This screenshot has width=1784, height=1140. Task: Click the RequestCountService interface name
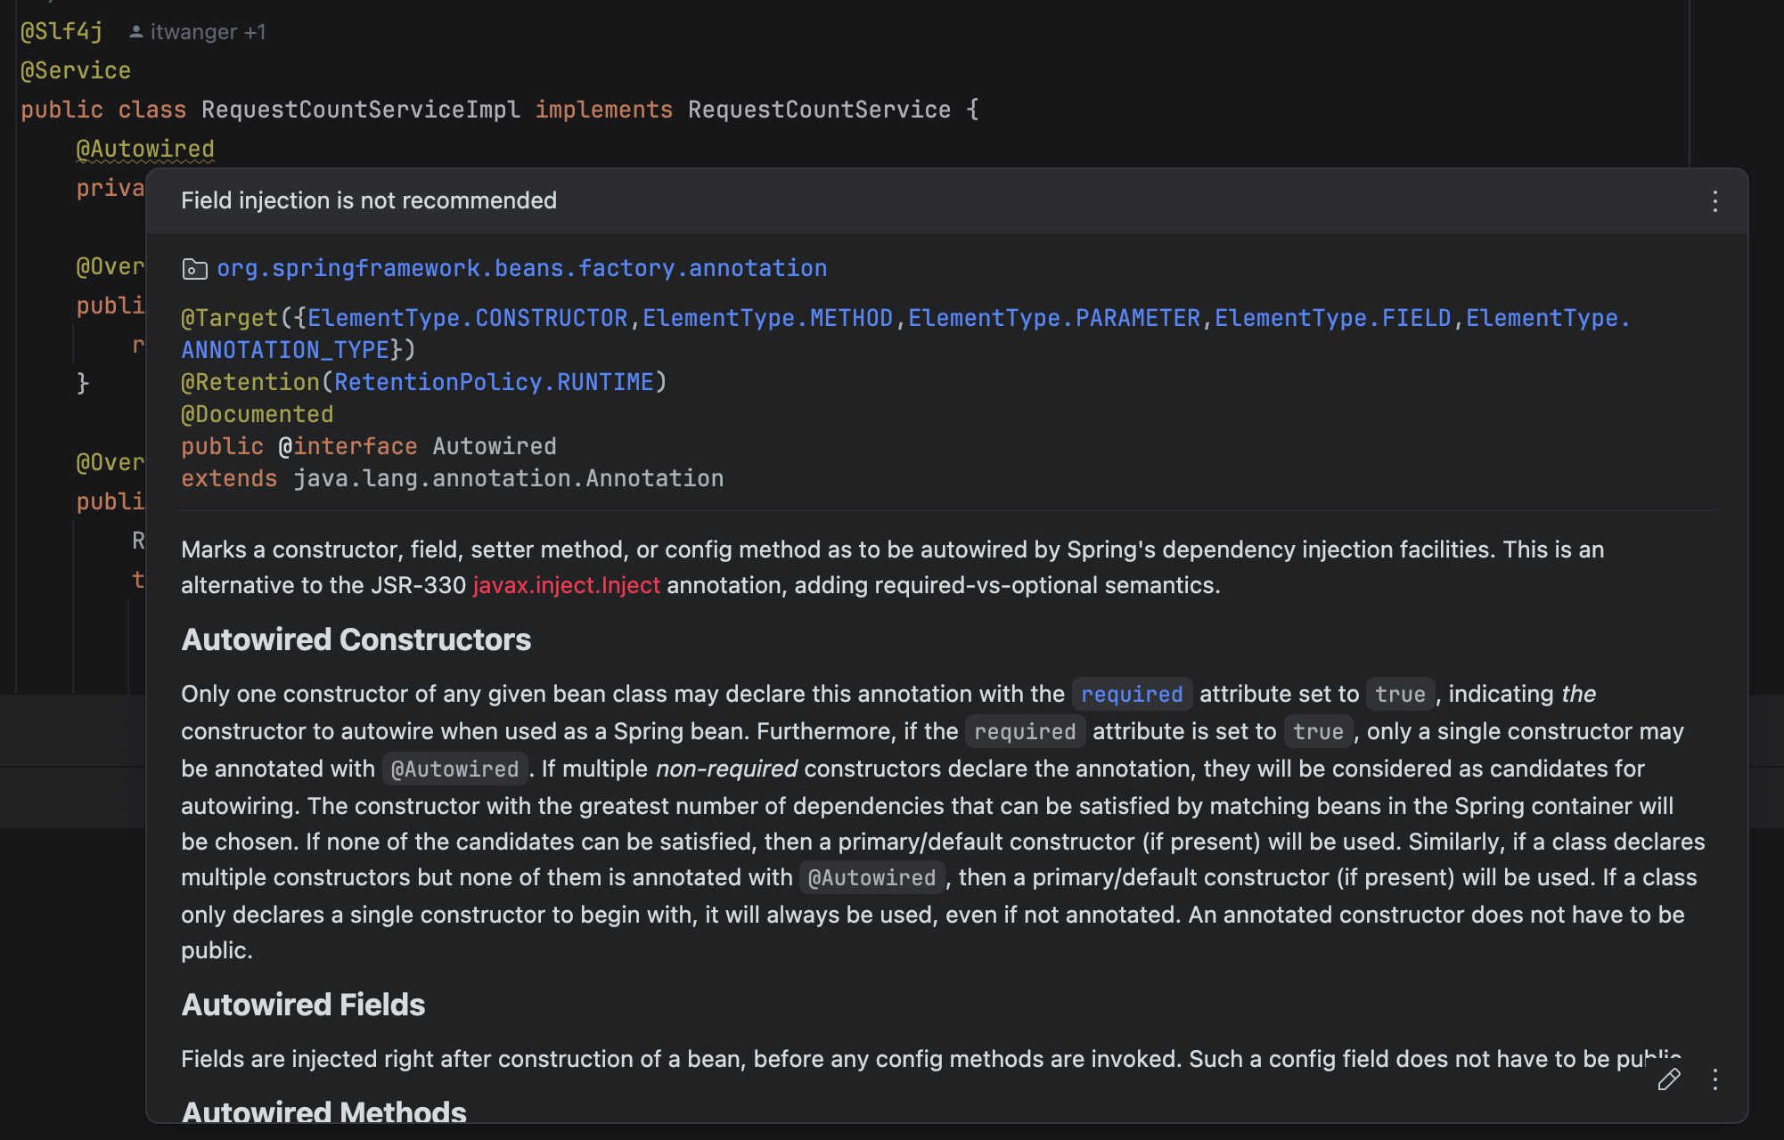818,110
